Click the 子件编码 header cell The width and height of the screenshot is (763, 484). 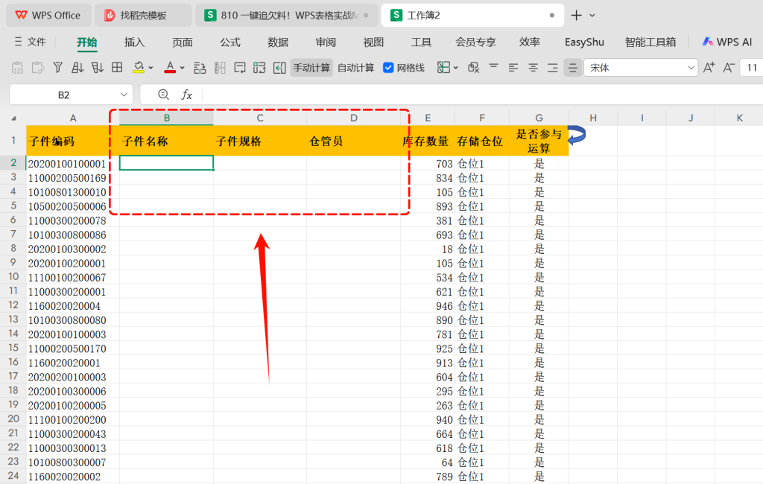click(72, 141)
